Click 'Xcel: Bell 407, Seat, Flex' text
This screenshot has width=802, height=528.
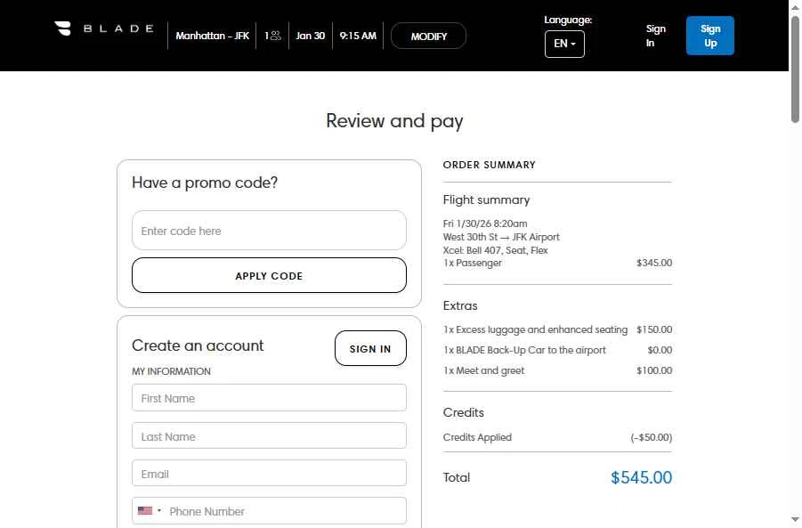click(495, 250)
